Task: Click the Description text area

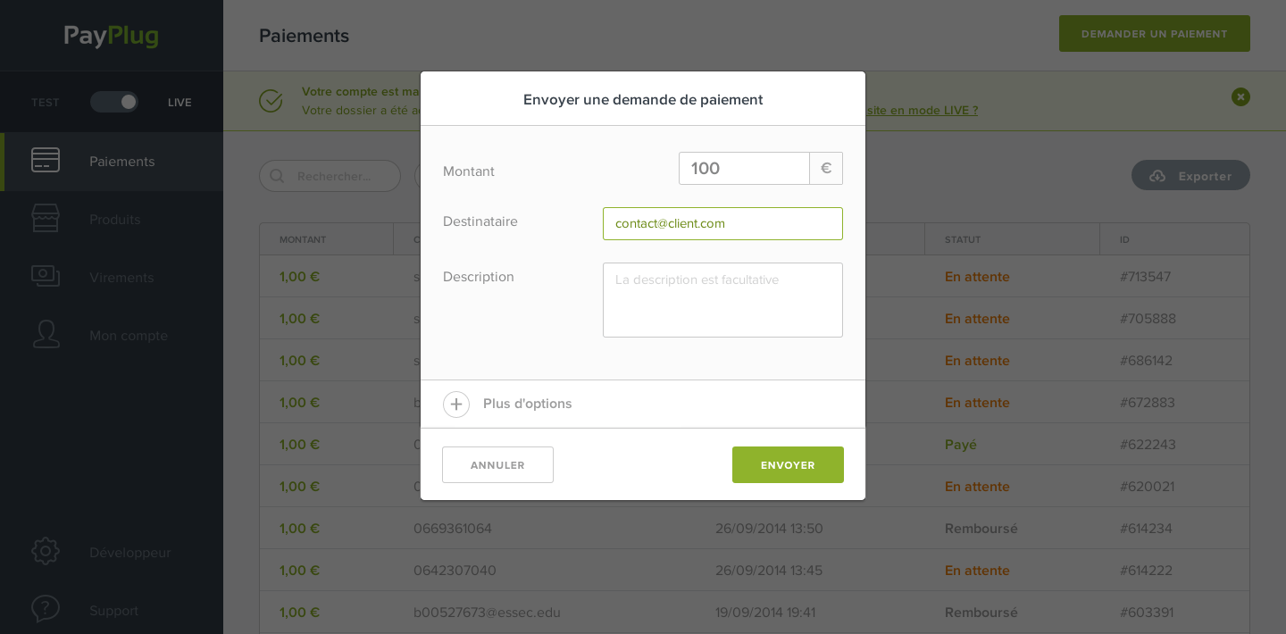Action: click(x=722, y=299)
